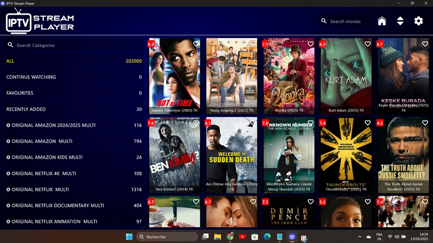The width and height of the screenshot is (433, 243).
Task: Click the 202000 count beside ALL
Action: pyautogui.click(x=134, y=61)
